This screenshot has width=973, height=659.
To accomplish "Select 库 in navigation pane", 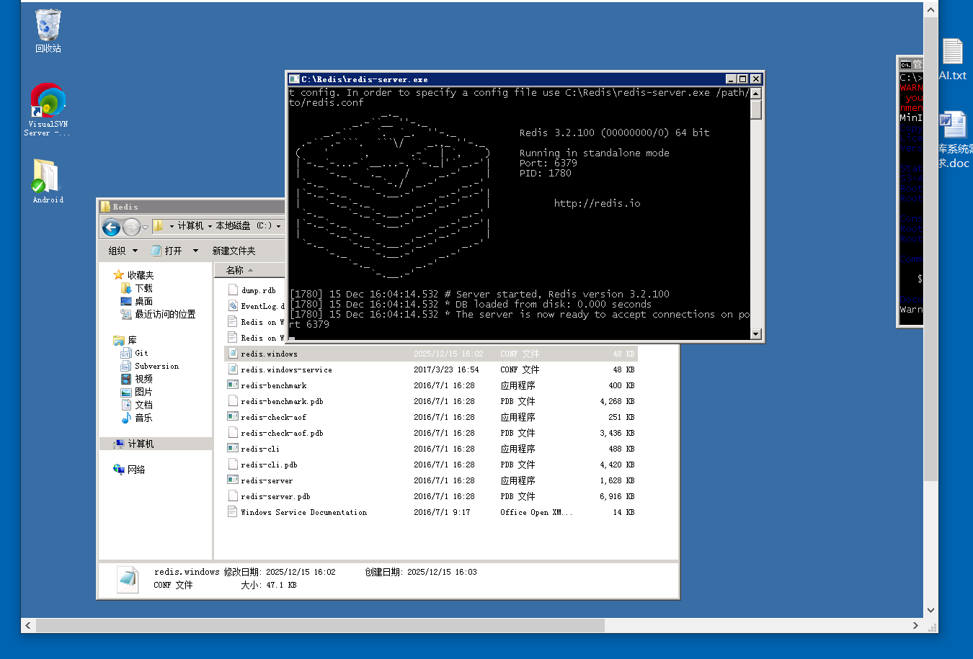I will [125, 340].
